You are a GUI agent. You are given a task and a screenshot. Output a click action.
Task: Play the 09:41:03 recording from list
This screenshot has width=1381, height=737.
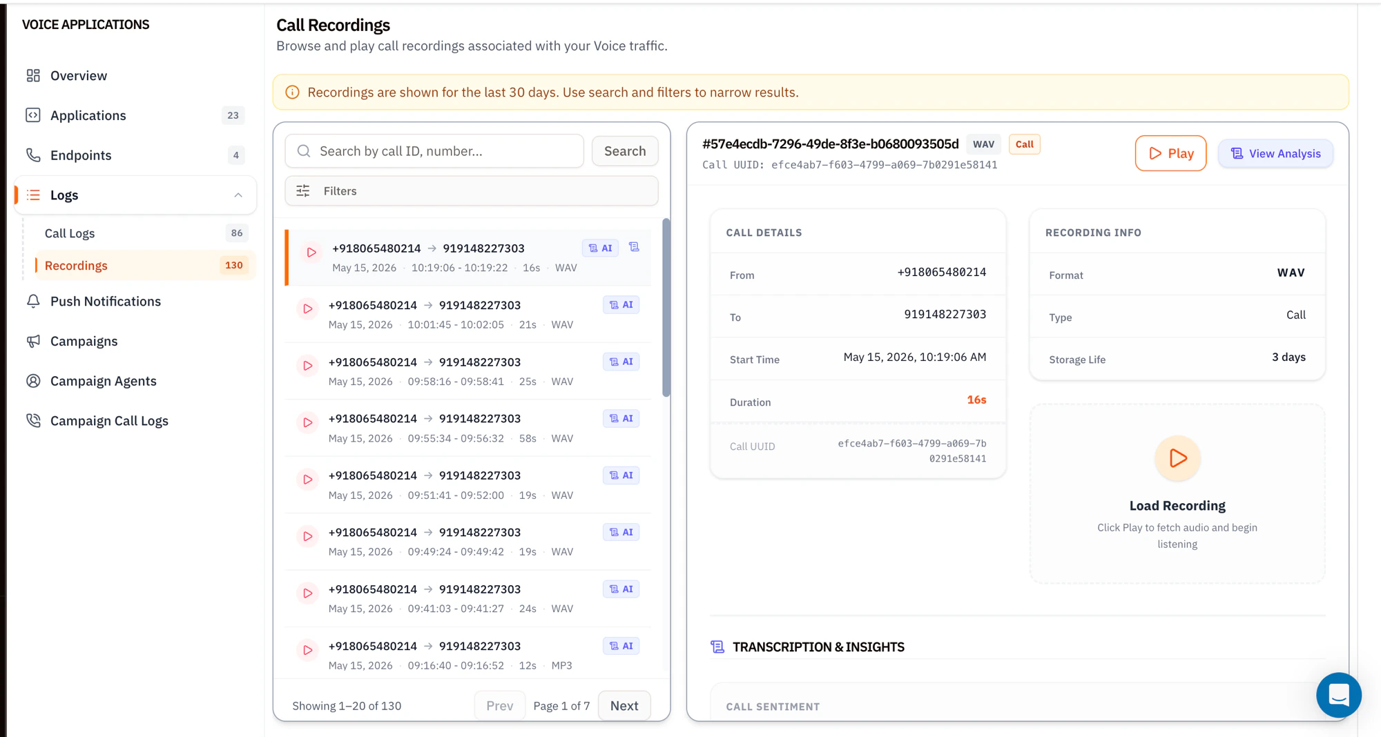308,593
